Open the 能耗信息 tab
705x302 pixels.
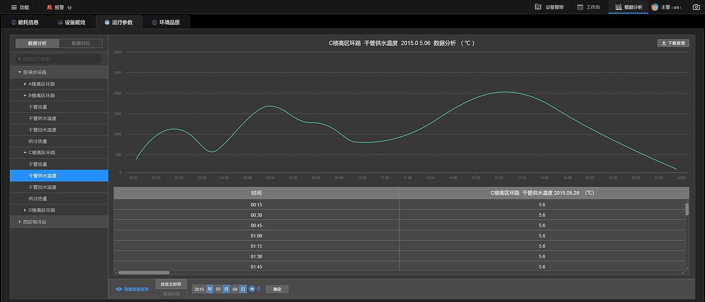[24, 23]
